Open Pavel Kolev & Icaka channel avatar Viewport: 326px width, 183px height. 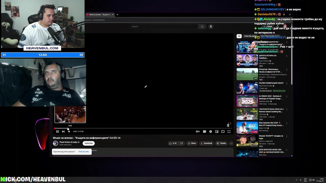point(55,143)
